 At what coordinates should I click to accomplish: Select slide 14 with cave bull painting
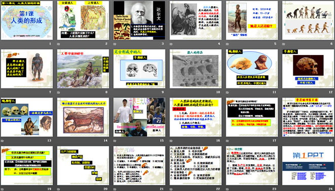coord(83,117)
